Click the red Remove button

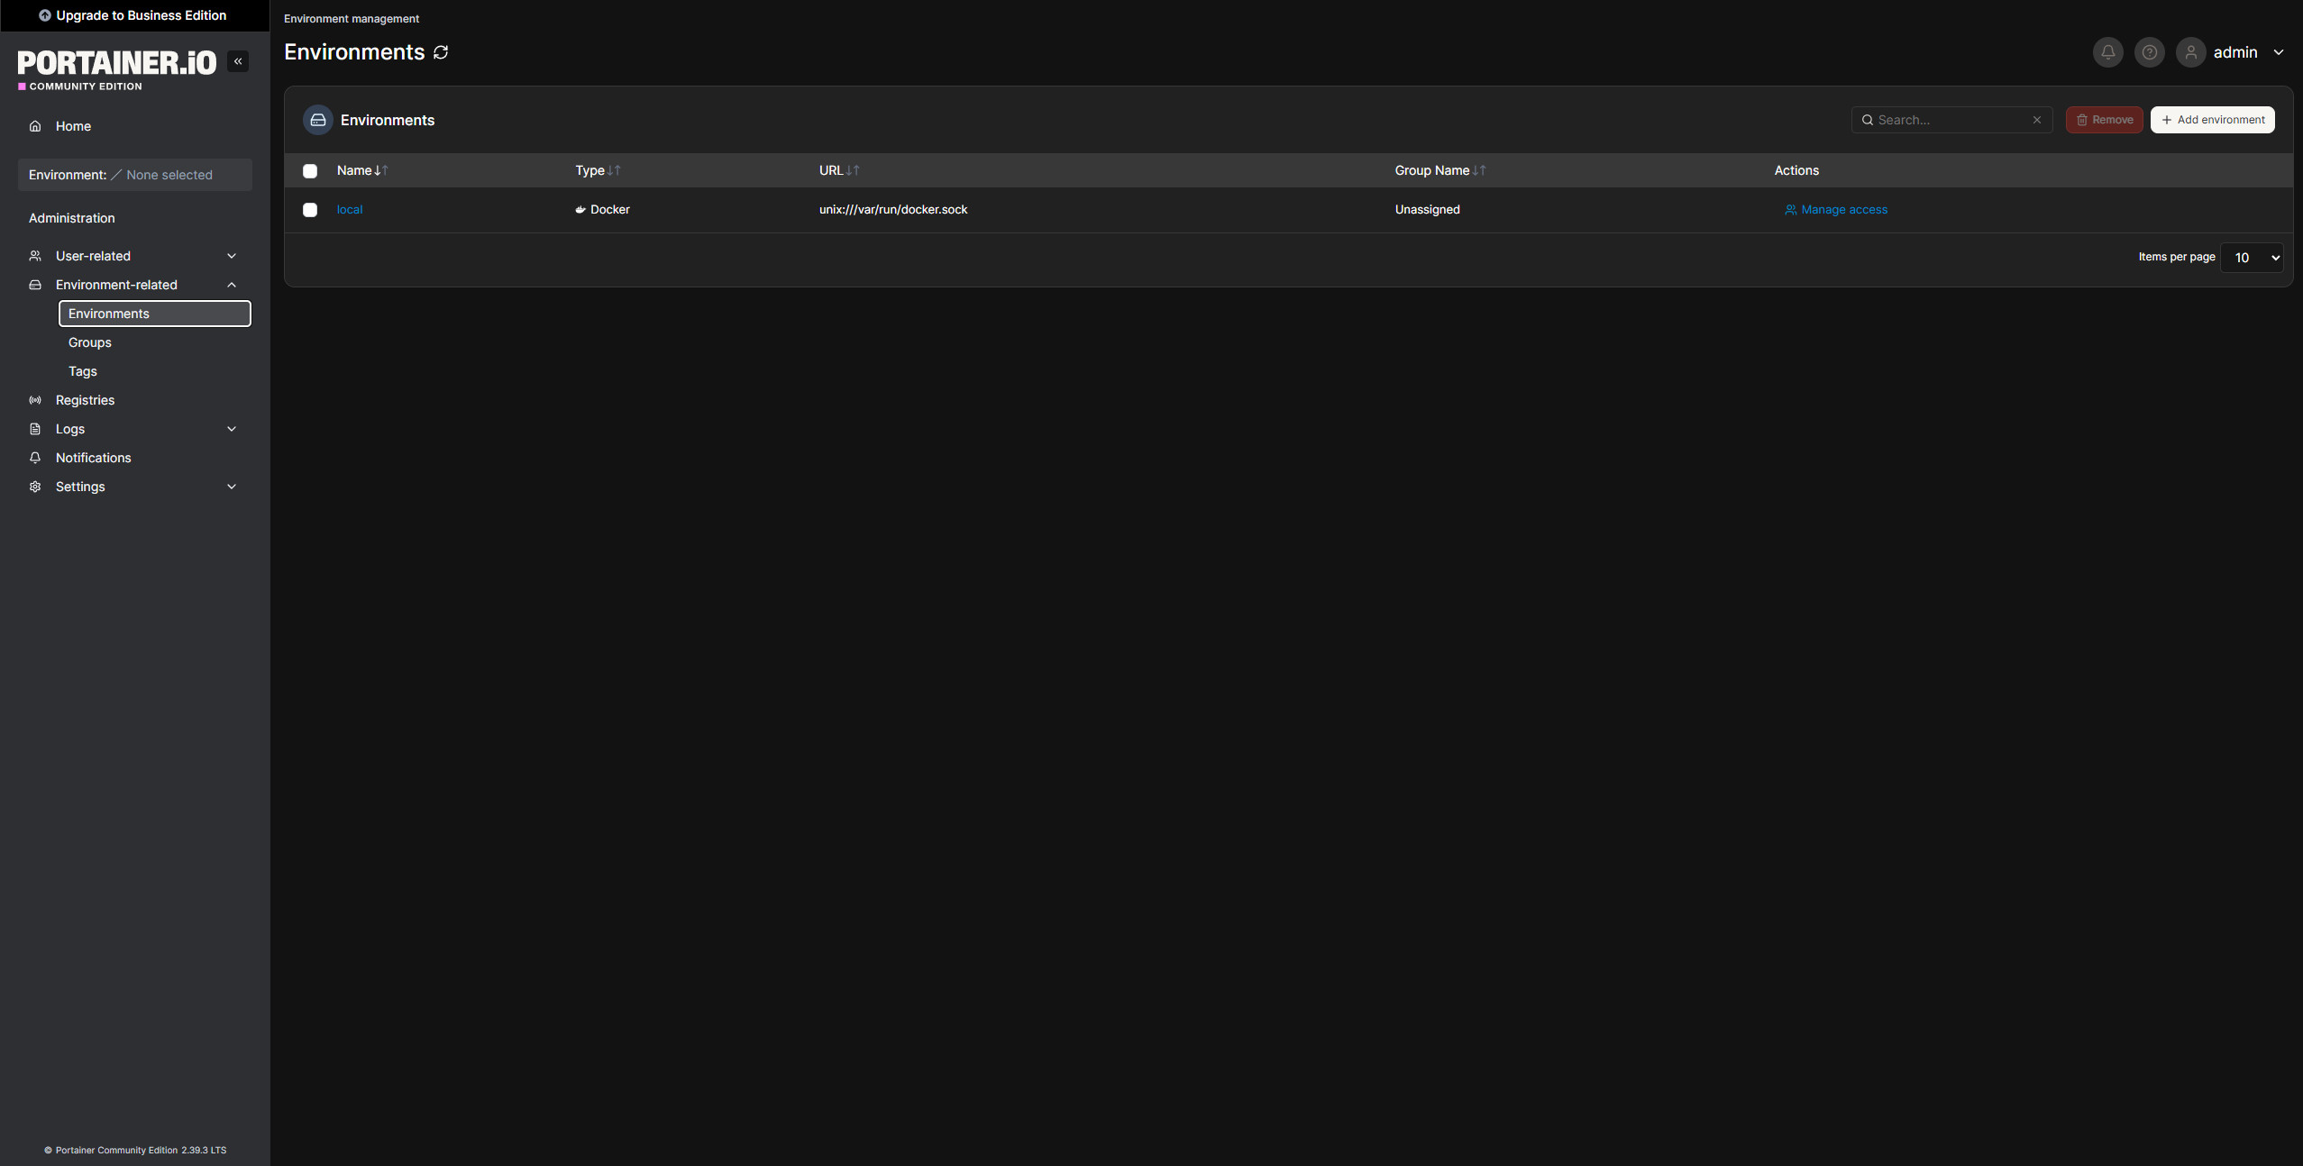coord(2104,120)
